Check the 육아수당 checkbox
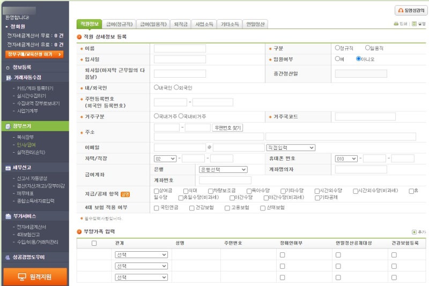Screen dimensions: 429x286 (x=249, y=191)
